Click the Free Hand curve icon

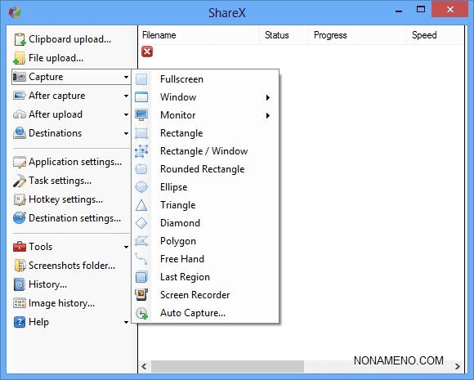tap(141, 259)
